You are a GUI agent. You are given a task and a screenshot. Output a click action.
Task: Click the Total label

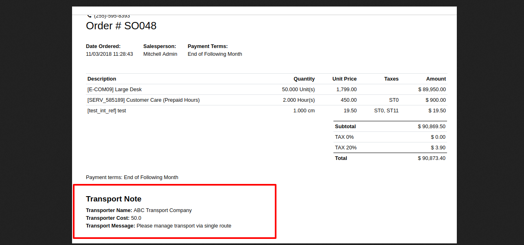tap(341, 158)
